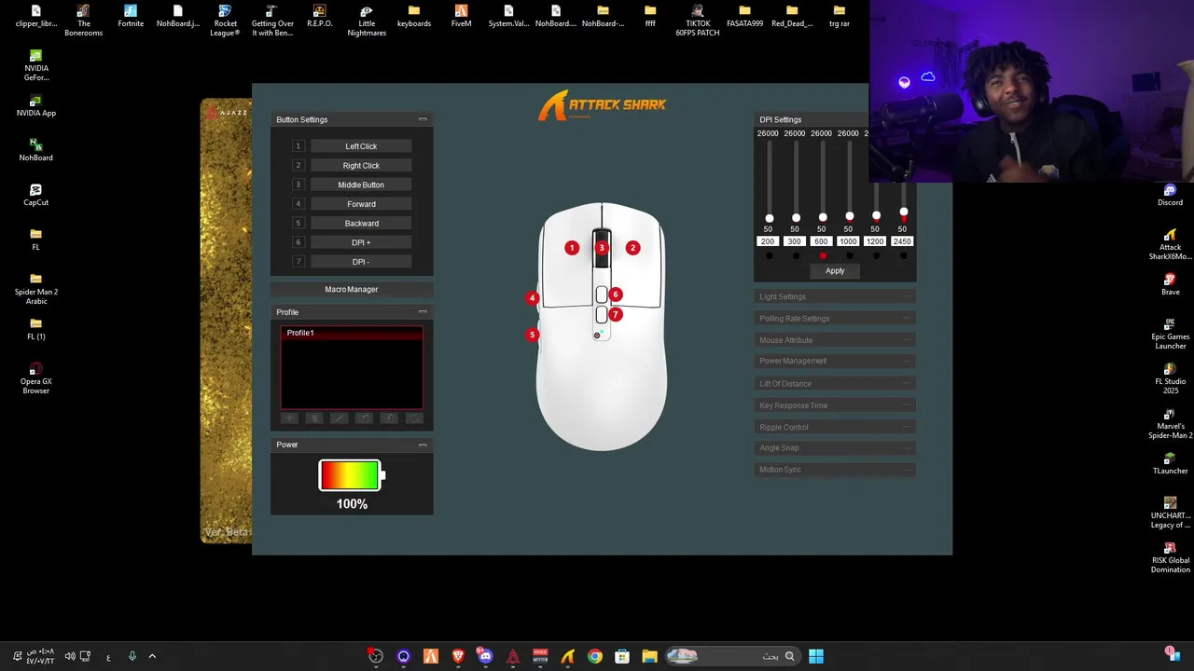Click the delete profile trash icon
The image size is (1194, 671).
point(314,418)
